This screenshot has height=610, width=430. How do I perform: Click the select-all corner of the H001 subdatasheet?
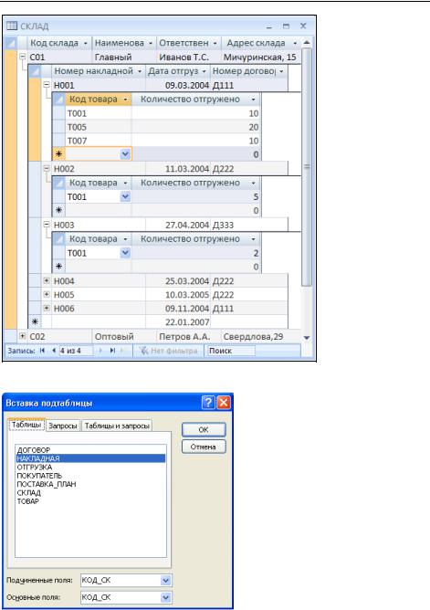click(x=58, y=100)
